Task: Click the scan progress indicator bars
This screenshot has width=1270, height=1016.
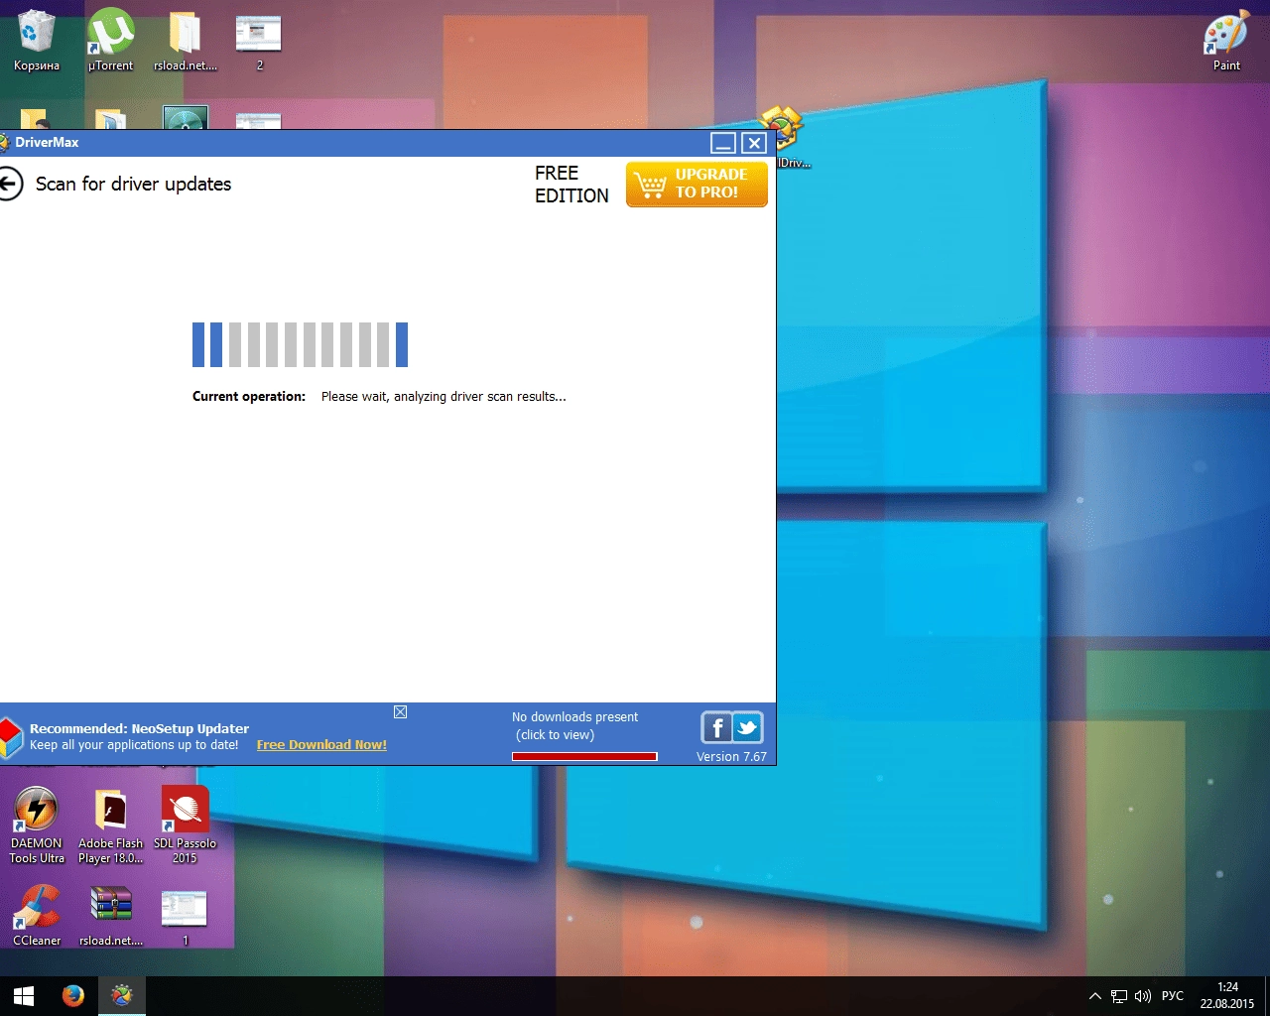Action: pos(300,344)
